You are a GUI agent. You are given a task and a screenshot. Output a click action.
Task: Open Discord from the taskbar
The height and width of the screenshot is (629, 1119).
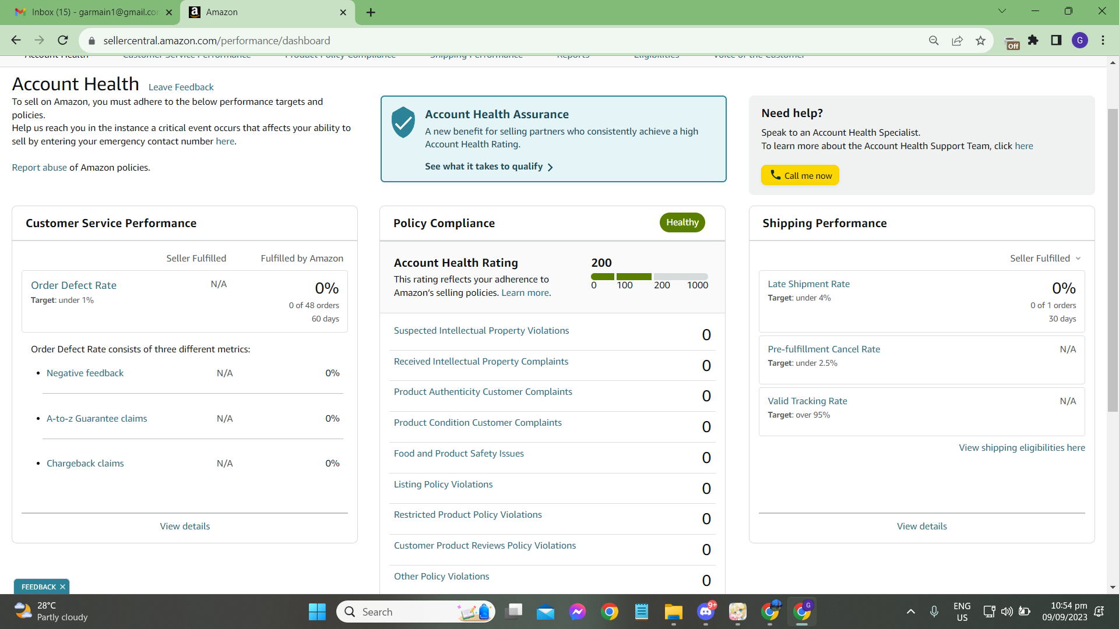(705, 612)
